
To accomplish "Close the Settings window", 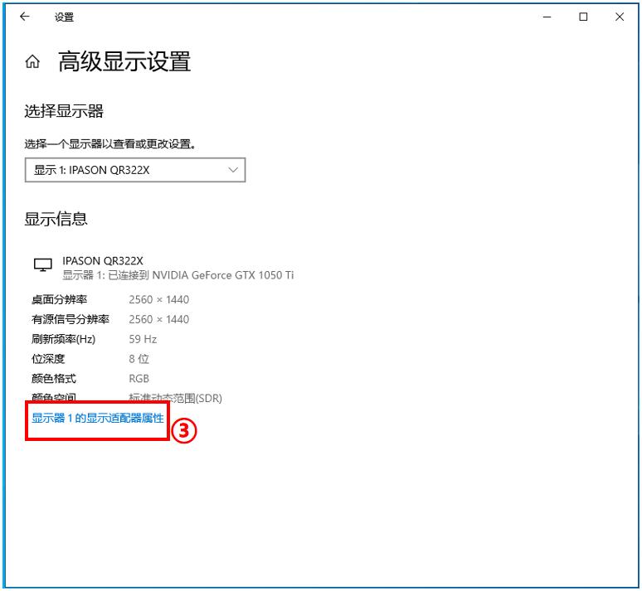I will coord(620,17).
